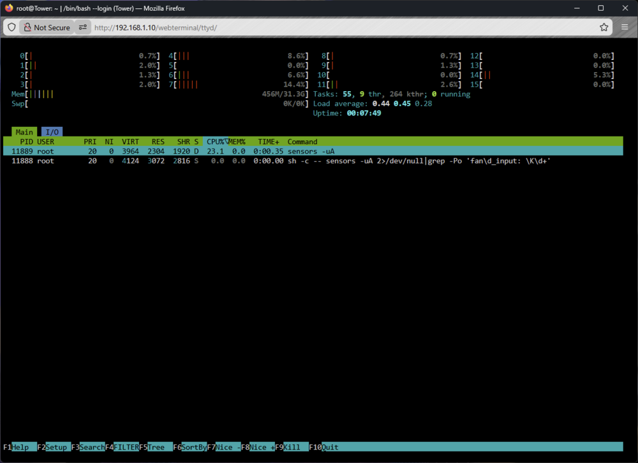Click the F1 Help button
The height and width of the screenshot is (463, 638).
20,446
